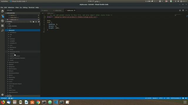Switch to Visual Studio Code dock icon
Image resolution: width=188 pixels, height=105 pixels.
click(56, 102)
